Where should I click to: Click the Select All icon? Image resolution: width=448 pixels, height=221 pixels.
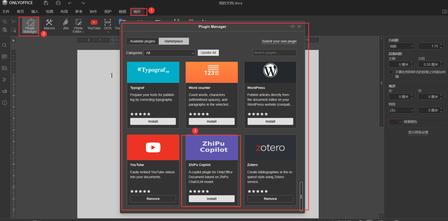tap(14, 30)
